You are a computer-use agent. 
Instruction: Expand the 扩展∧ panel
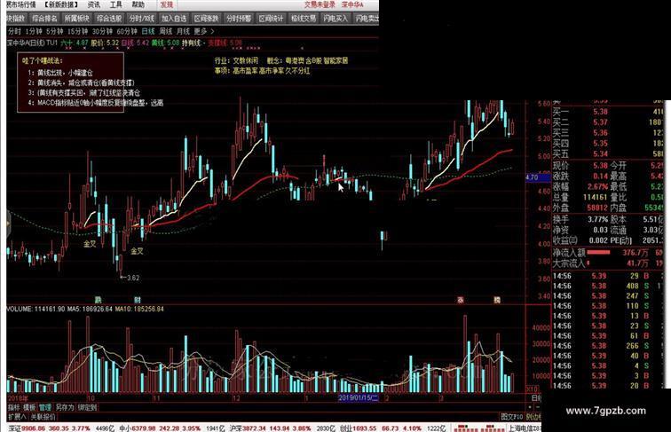17,417
